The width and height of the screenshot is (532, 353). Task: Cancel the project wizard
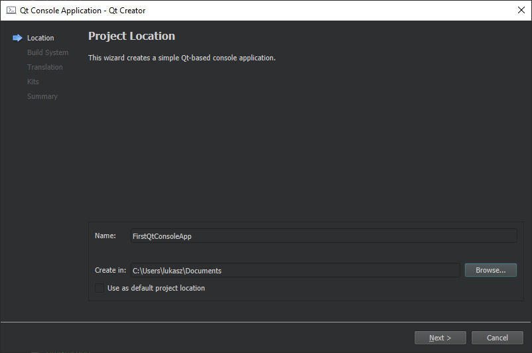click(498, 338)
